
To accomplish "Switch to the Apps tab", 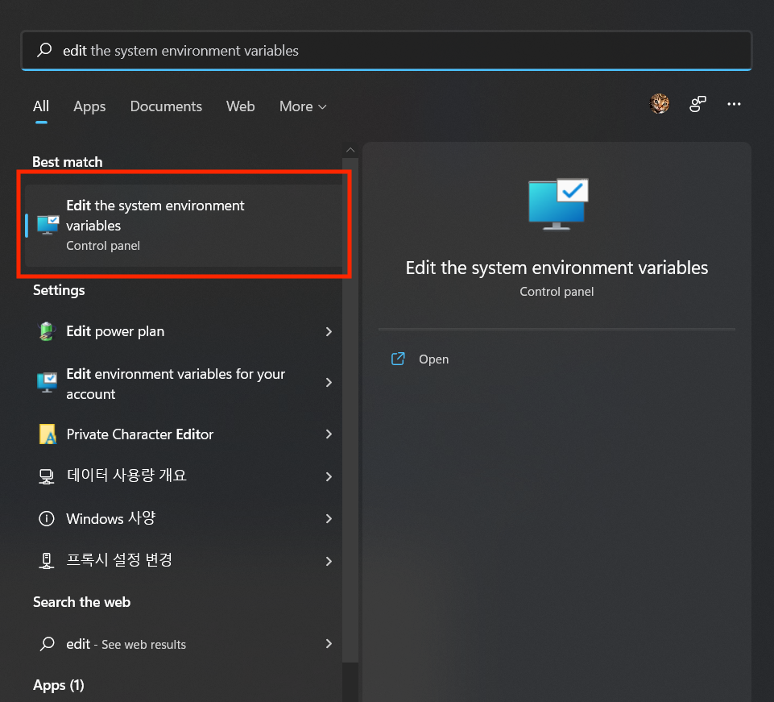I will tap(89, 106).
